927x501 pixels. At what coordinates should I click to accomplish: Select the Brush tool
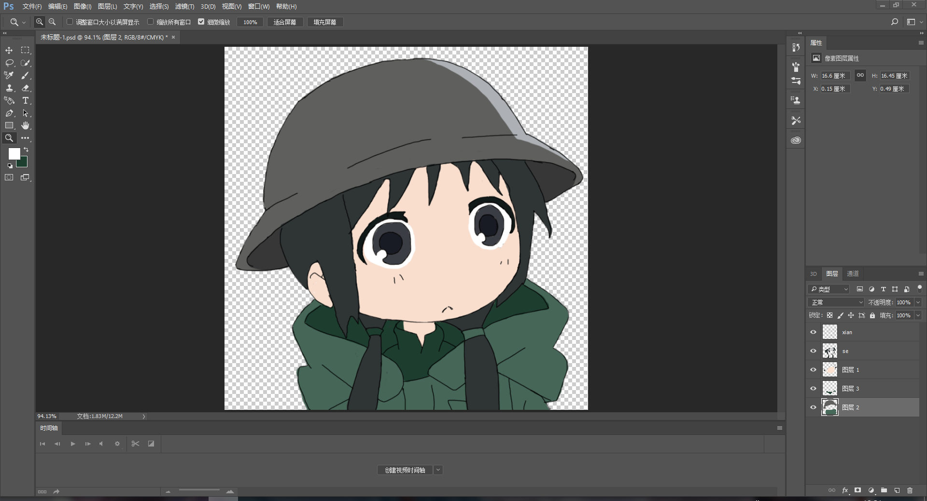point(25,75)
